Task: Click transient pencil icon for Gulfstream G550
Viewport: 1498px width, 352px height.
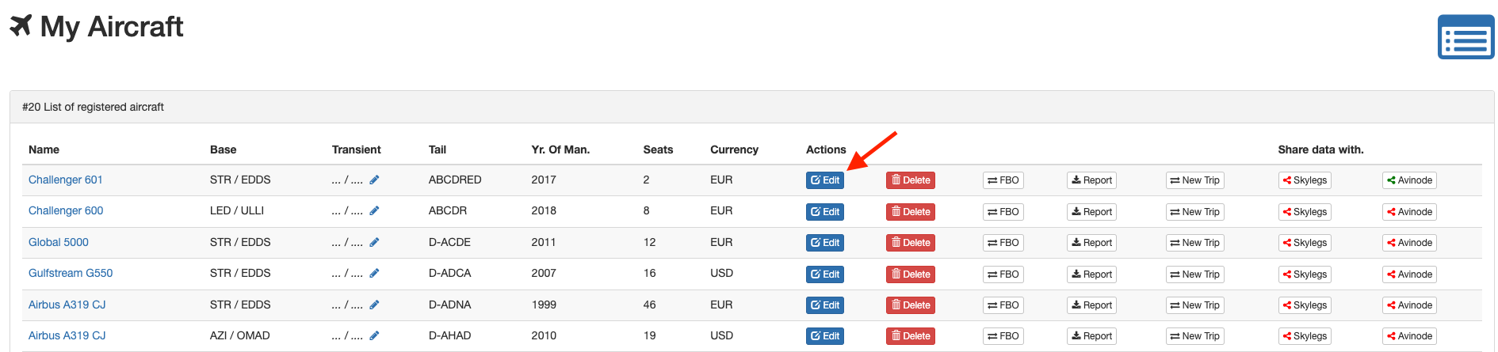Action: point(374,274)
